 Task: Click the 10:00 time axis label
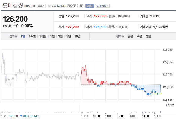coord(96,116)
